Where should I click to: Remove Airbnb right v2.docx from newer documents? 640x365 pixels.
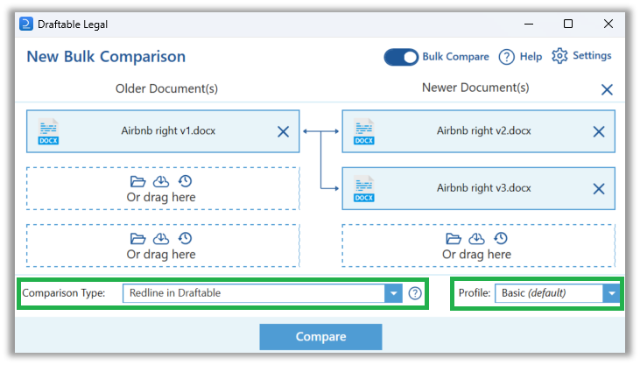(x=598, y=132)
